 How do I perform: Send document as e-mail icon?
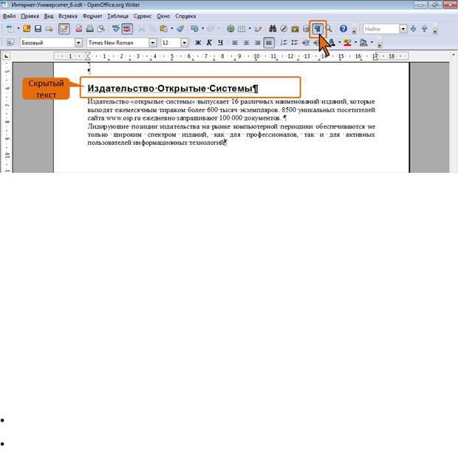49,29
